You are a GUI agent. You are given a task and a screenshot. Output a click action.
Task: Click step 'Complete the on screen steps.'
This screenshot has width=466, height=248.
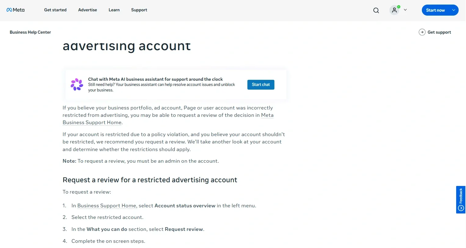[x=108, y=241]
